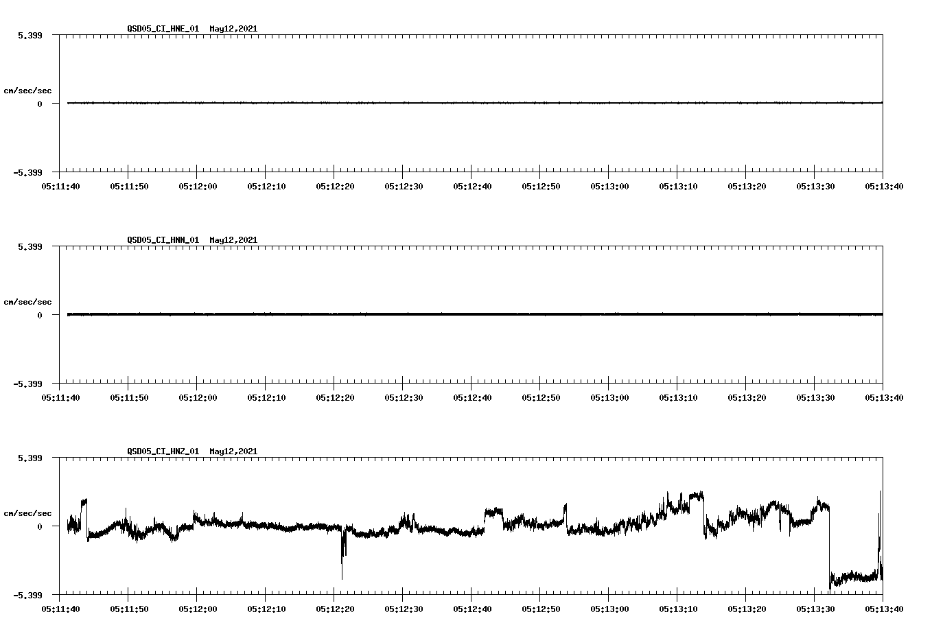Click the 5.399 amplitude value on middle plot
Image resolution: width=932 pixels, height=634 pixels.
[x=30, y=245]
